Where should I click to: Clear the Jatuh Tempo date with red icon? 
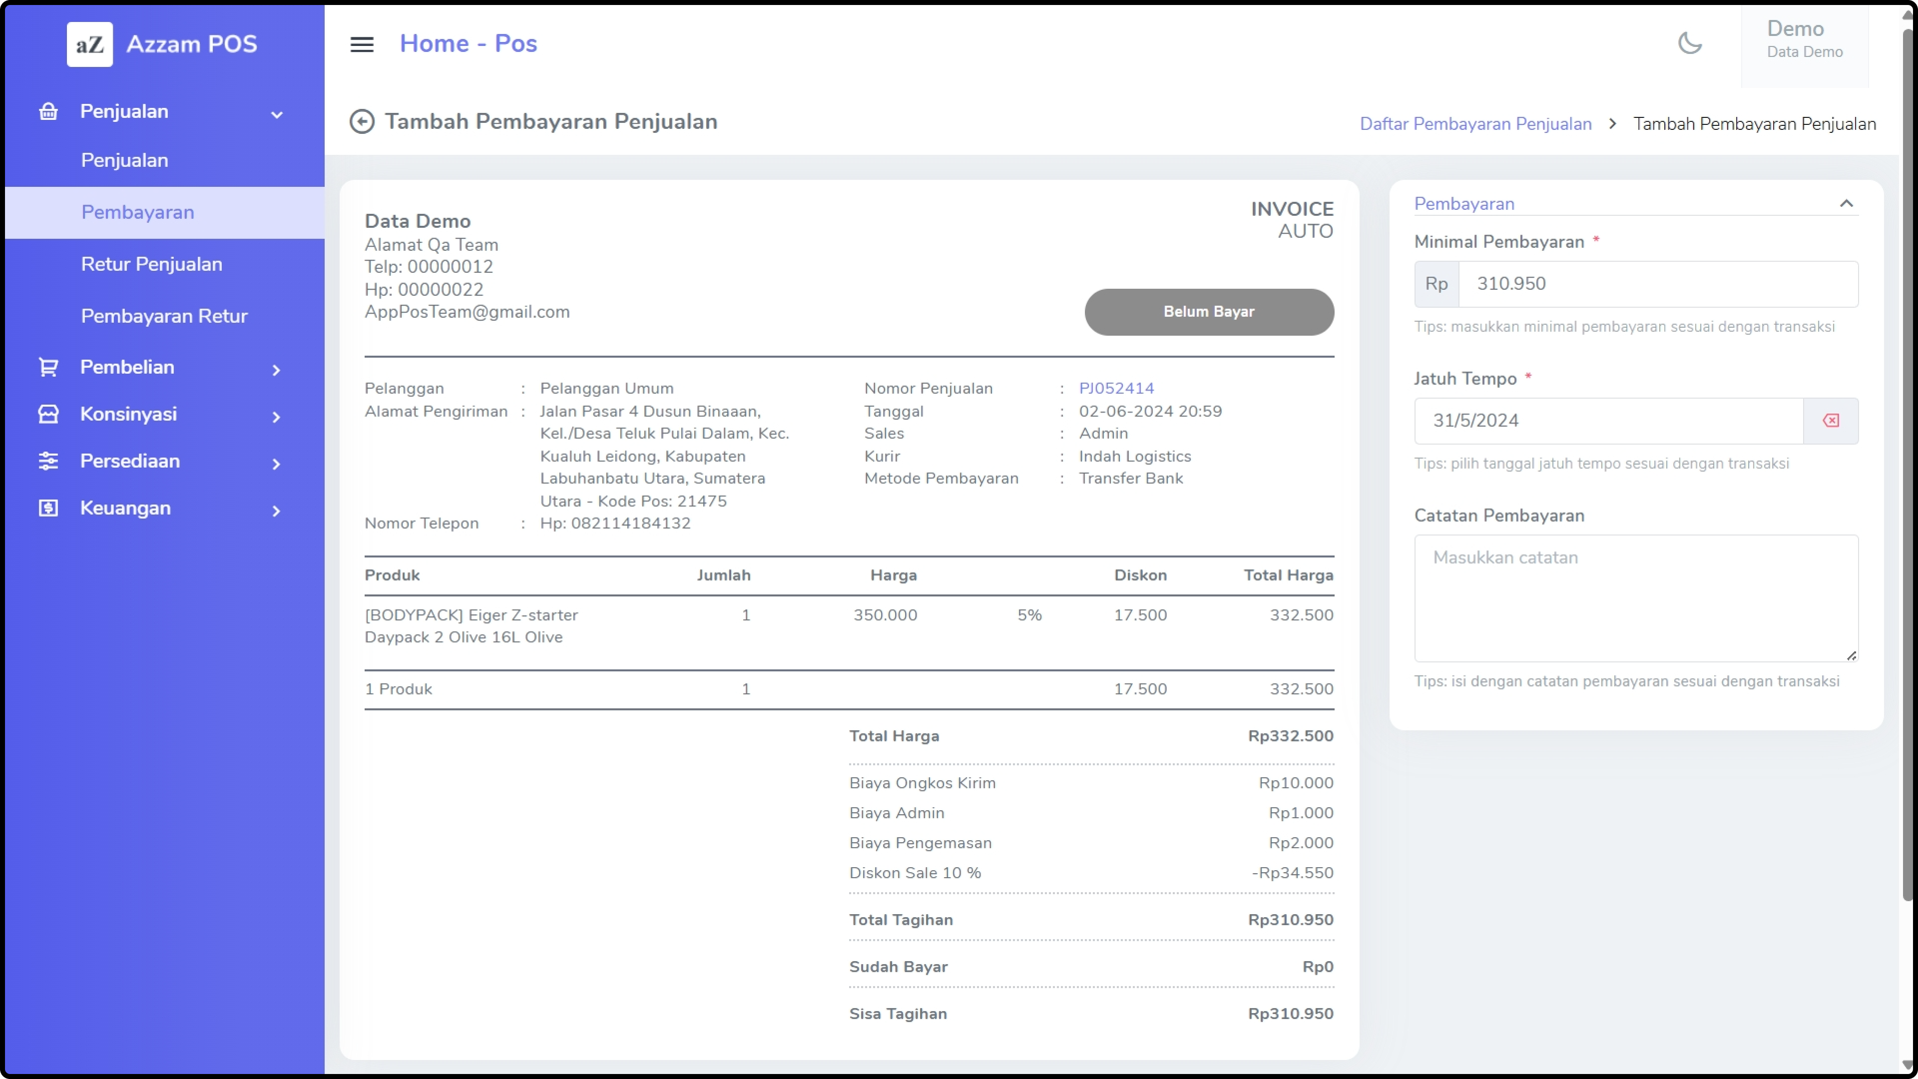point(1830,421)
